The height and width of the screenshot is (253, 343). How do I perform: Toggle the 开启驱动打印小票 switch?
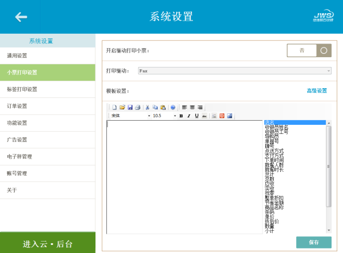point(309,50)
